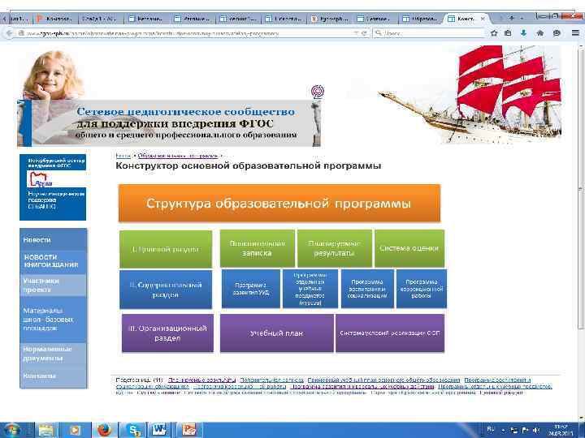This screenshot has width=585, height=438.
Task: Click the Сетевое педагогическое сообщество banner
Action: pyautogui.click(x=169, y=123)
